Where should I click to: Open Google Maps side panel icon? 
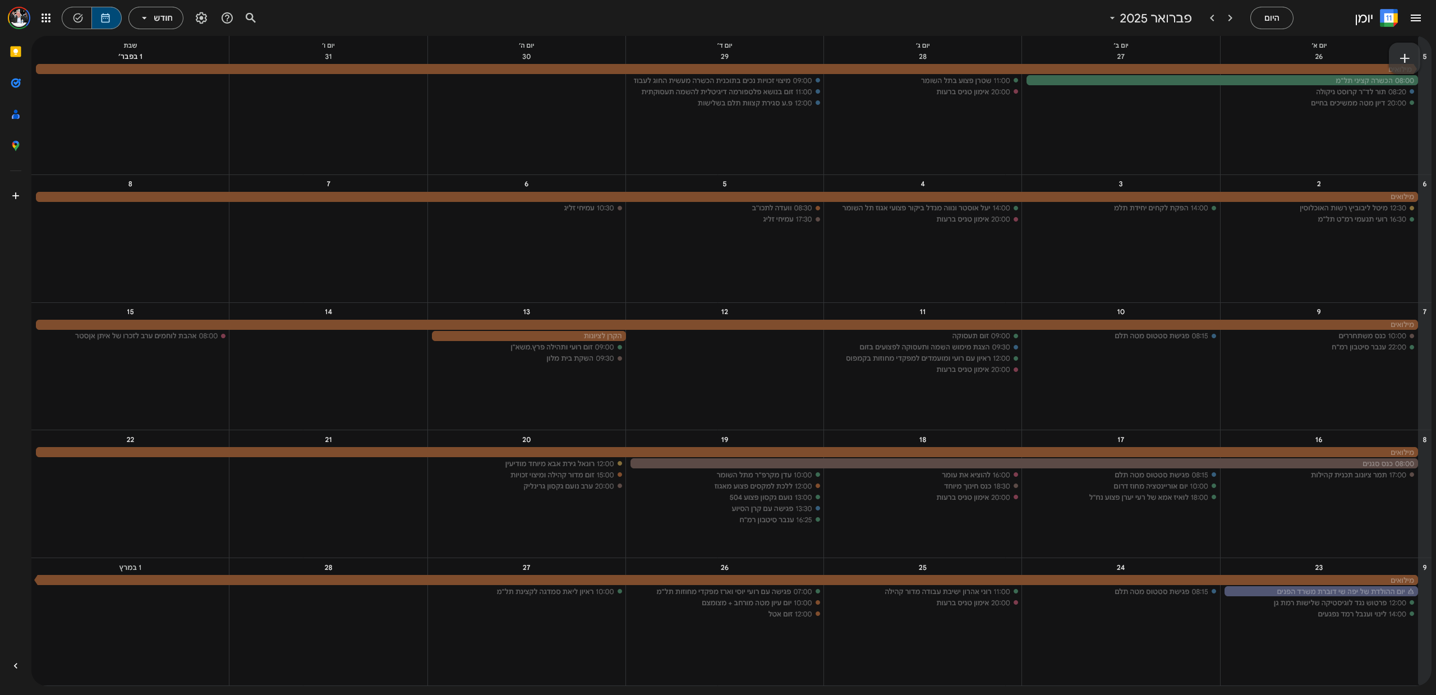16,146
